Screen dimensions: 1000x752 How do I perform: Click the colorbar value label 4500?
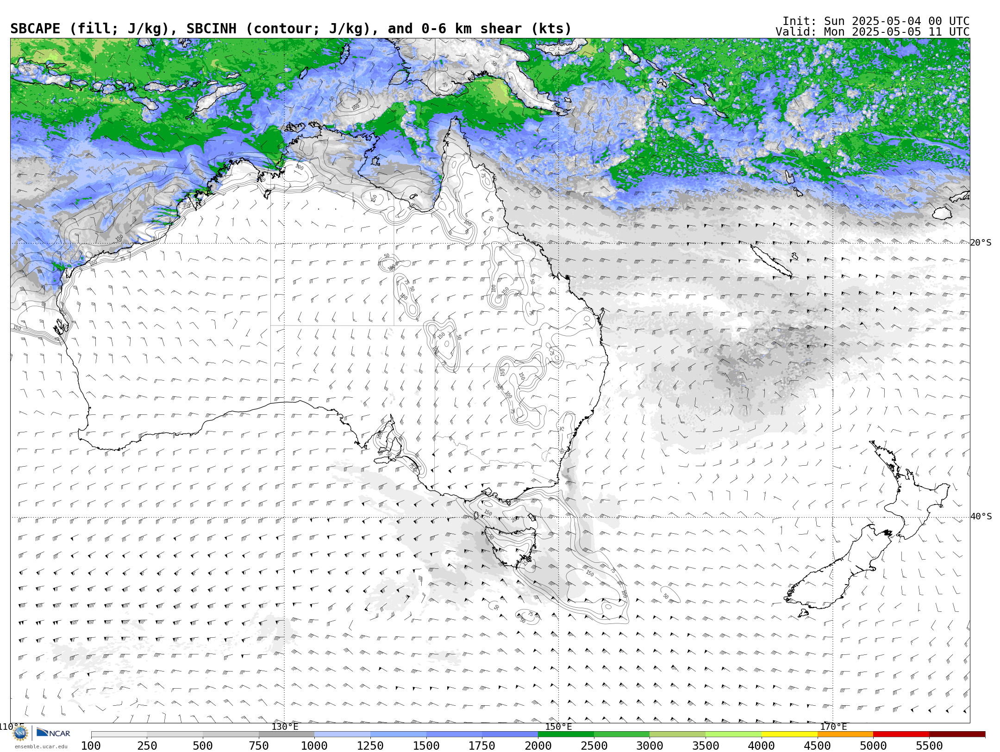[818, 746]
